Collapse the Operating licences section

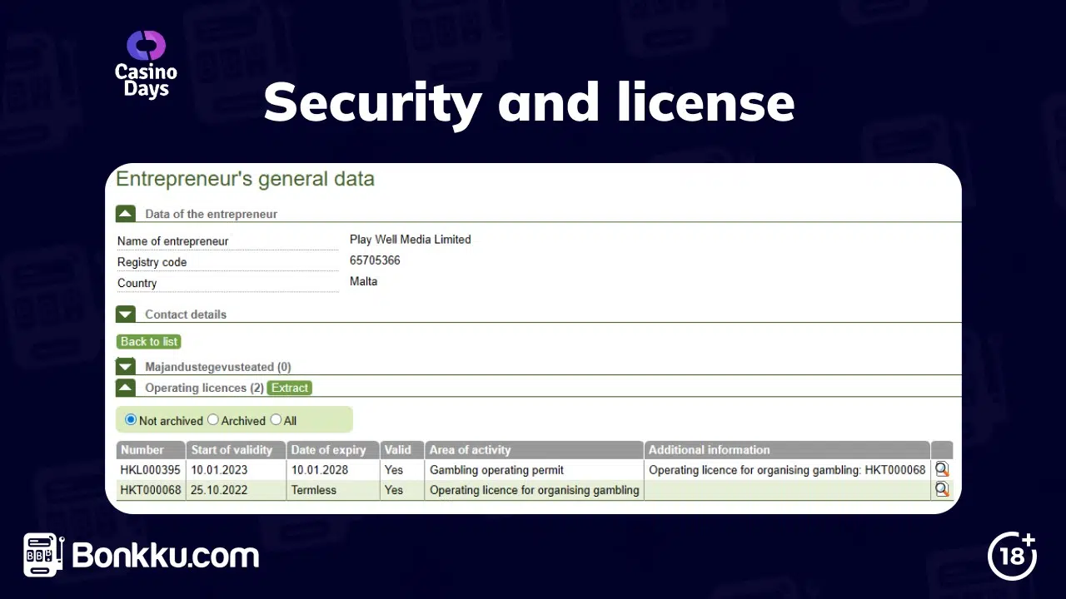pyautogui.click(x=126, y=387)
